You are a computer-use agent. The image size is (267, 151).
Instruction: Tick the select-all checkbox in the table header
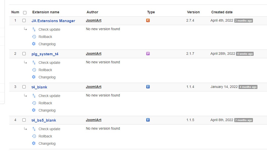point(25,13)
